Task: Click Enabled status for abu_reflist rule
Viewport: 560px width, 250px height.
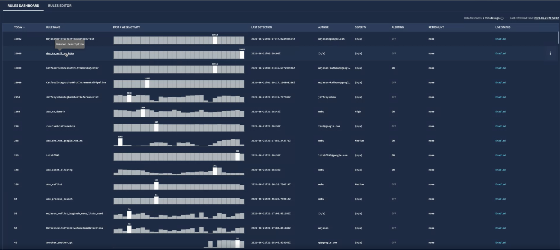Action: (x=500, y=184)
